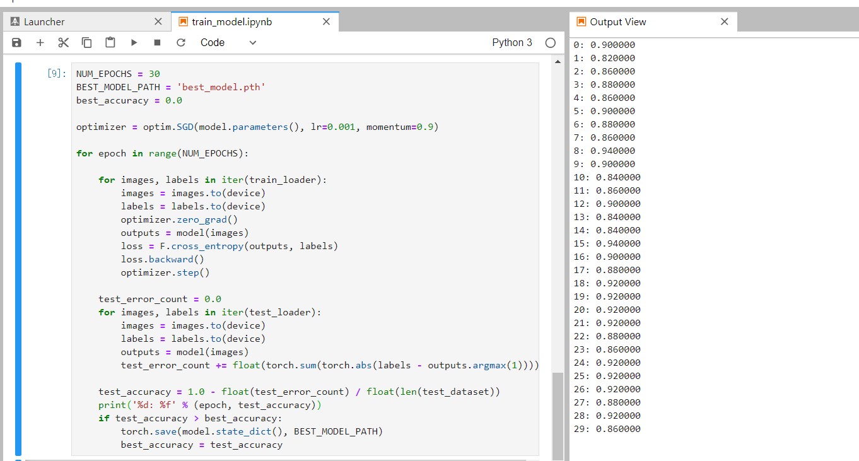Screen dimensions: 859x461
Task: Click the Python 3 kernel name
Action: [512, 43]
